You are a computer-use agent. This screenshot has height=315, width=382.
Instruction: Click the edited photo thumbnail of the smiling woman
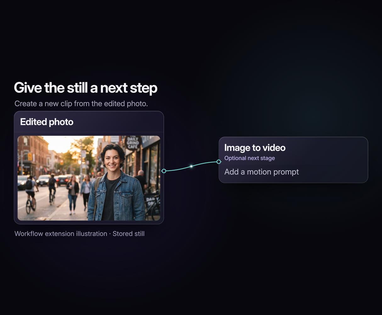click(x=89, y=178)
